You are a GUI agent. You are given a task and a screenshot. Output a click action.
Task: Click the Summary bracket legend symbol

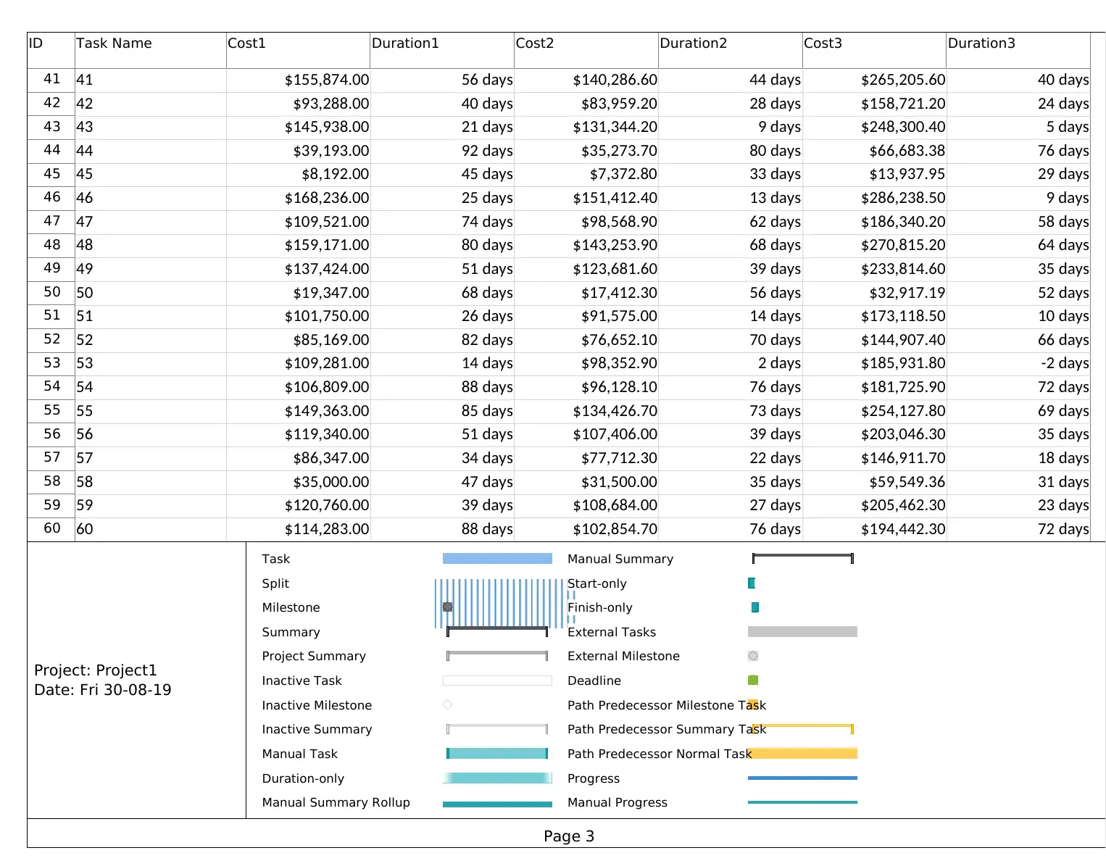click(x=497, y=631)
